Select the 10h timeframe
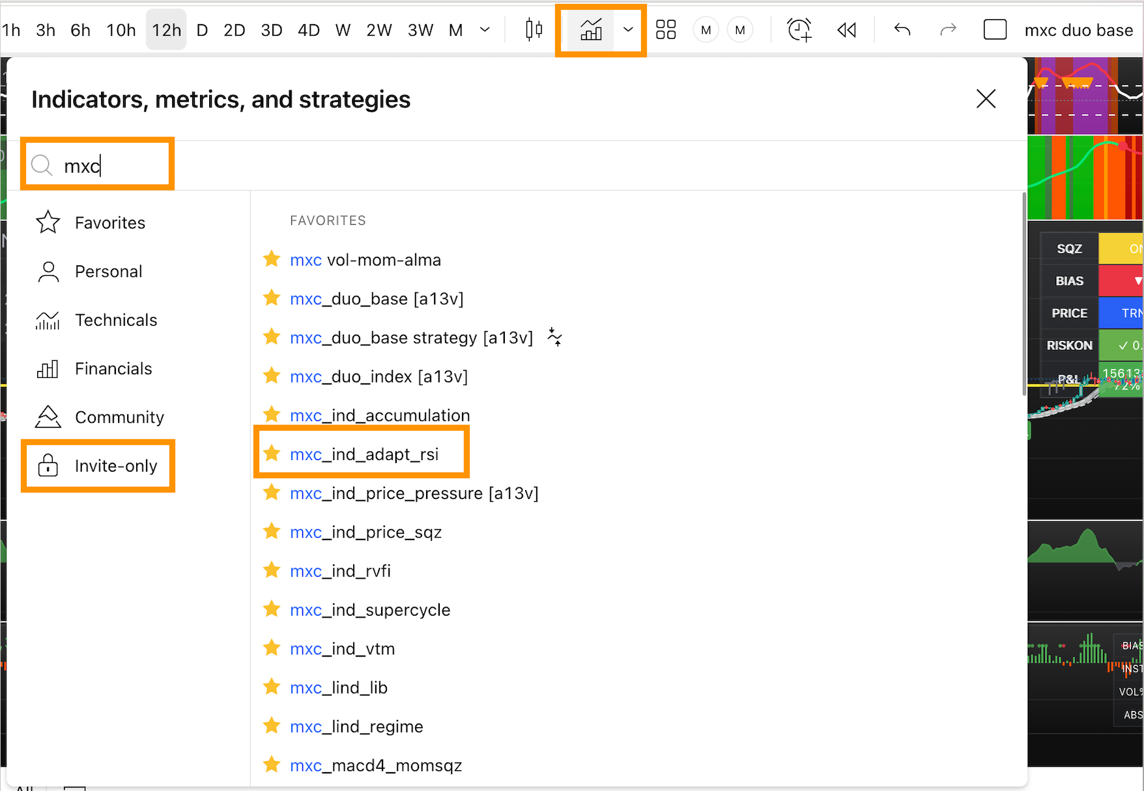1144x791 pixels. 121,30
